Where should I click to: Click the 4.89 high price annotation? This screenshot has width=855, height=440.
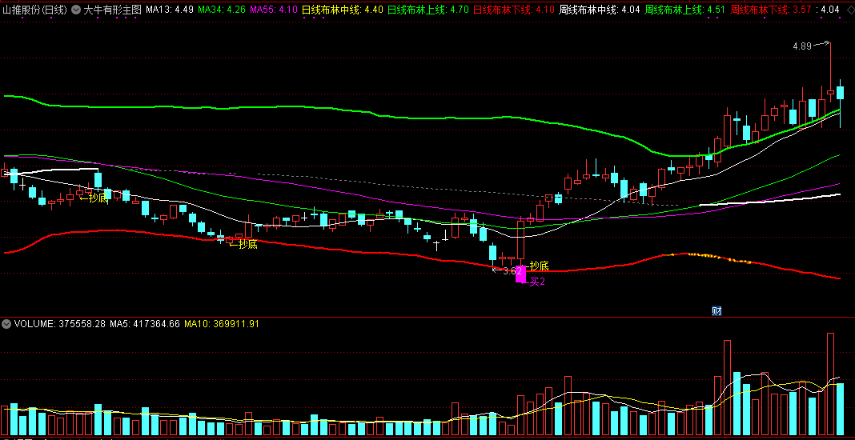pos(802,46)
